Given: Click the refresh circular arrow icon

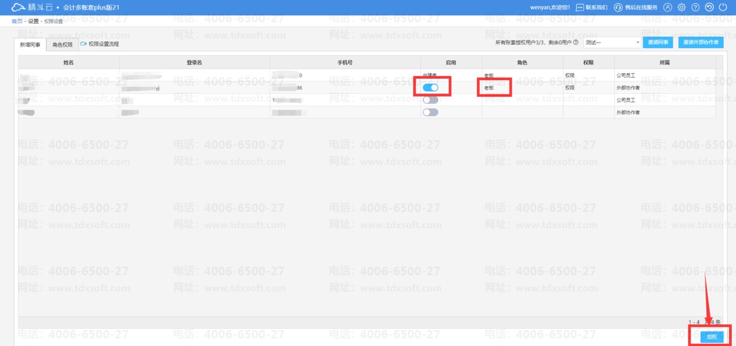Looking at the screenshot, I should coord(710,7).
